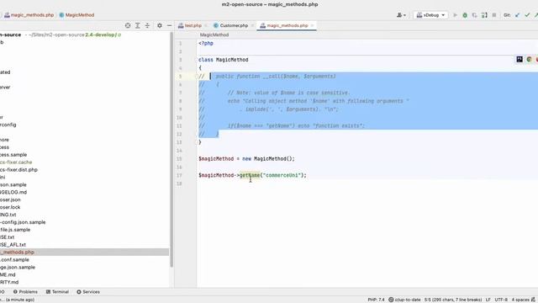Stop the running process
Viewport: 538px width, 303px height.
(494, 15)
